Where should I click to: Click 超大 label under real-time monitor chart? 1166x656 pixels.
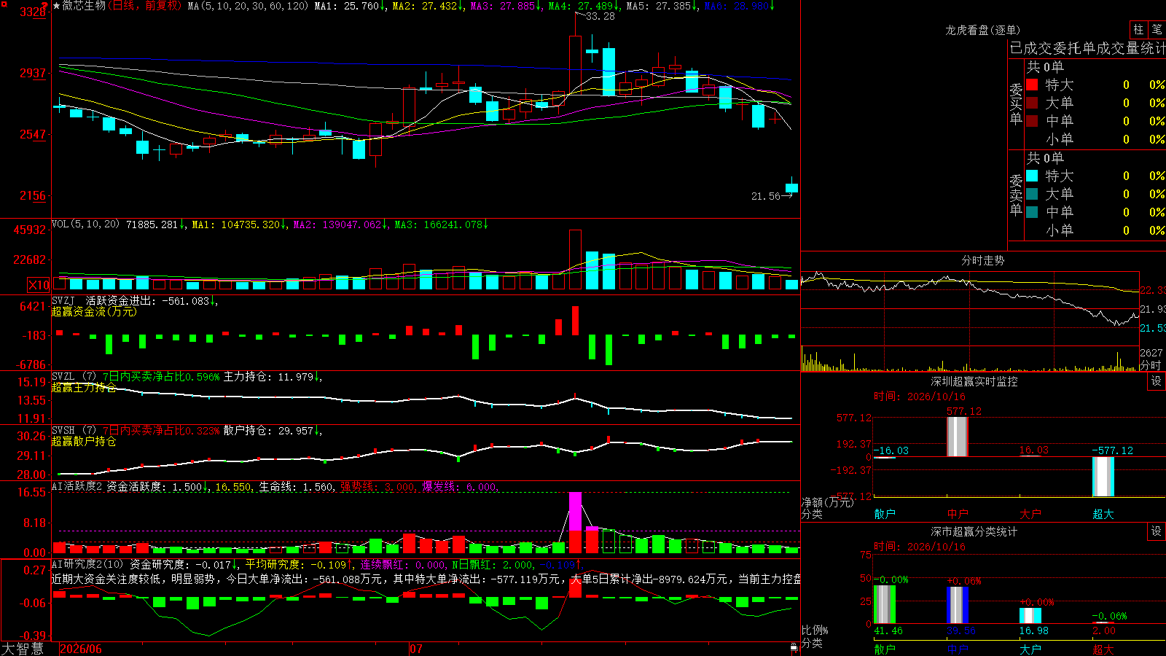pos(1103,514)
